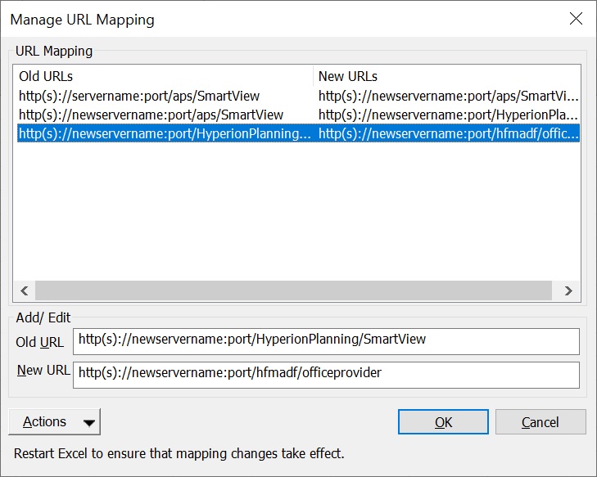This screenshot has width=597, height=477.
Task: Open the Actions dropdown menu
Action: [54, 422]
